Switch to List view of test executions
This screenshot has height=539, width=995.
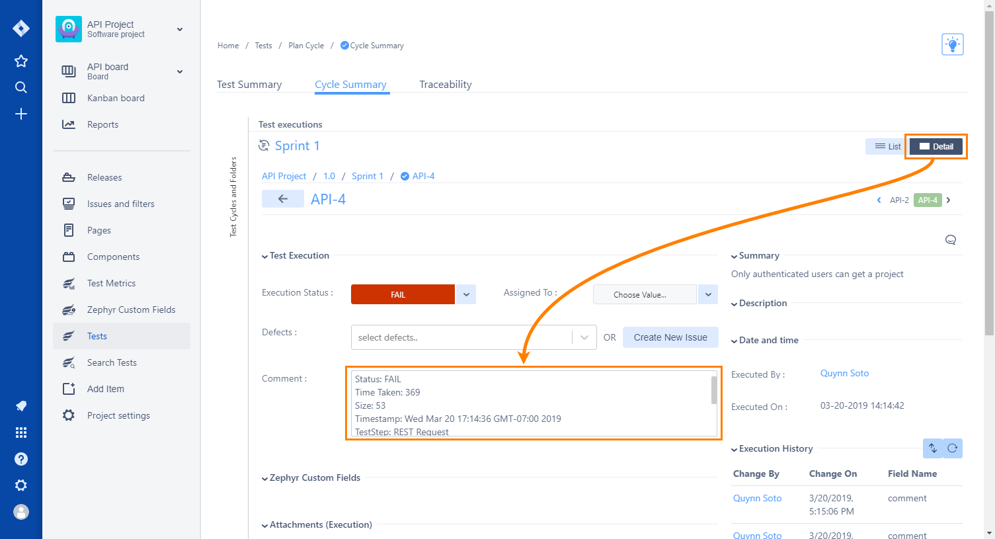(885, 146)
